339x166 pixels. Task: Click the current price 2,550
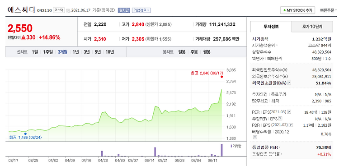[20, 28]
